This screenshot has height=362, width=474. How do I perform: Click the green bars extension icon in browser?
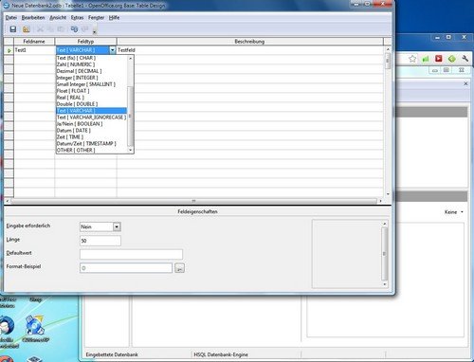pos(426,59)
